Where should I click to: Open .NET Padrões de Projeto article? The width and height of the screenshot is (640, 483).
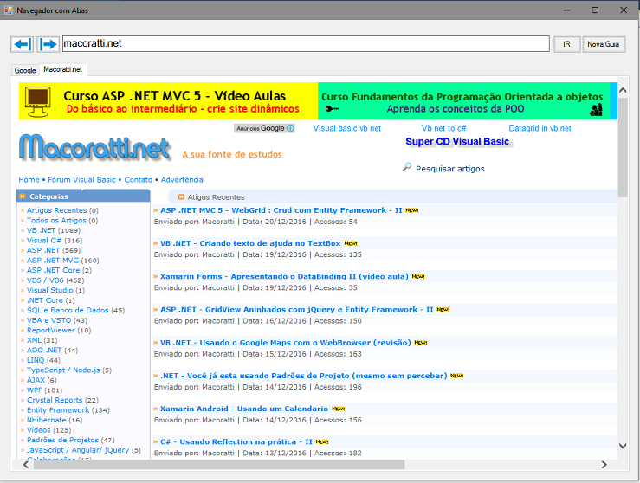pyautogui.click(x=303, y=376)
